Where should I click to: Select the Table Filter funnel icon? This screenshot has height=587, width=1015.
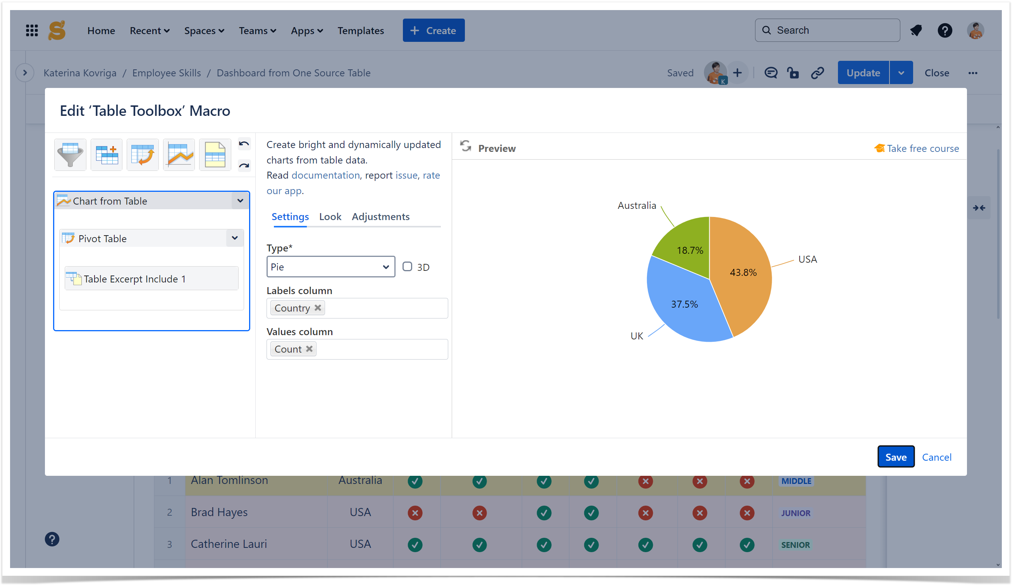click(70, 155)
